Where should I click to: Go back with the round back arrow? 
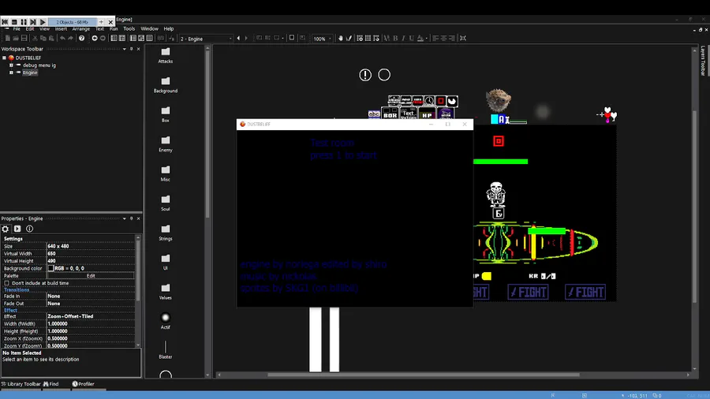tap(95, 39)
